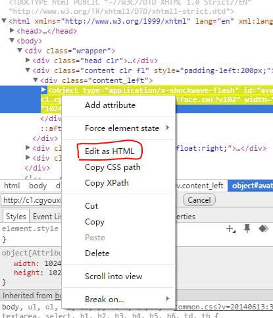273x318 pixels.
Task: Click the xhtml1-strict.dtd doctype line
Action: pyautogui.click(x=121, y=11)
